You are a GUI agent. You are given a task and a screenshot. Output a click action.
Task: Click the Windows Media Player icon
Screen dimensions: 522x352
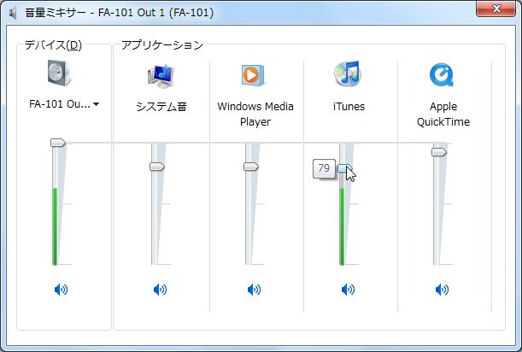(x=253, y=75)
